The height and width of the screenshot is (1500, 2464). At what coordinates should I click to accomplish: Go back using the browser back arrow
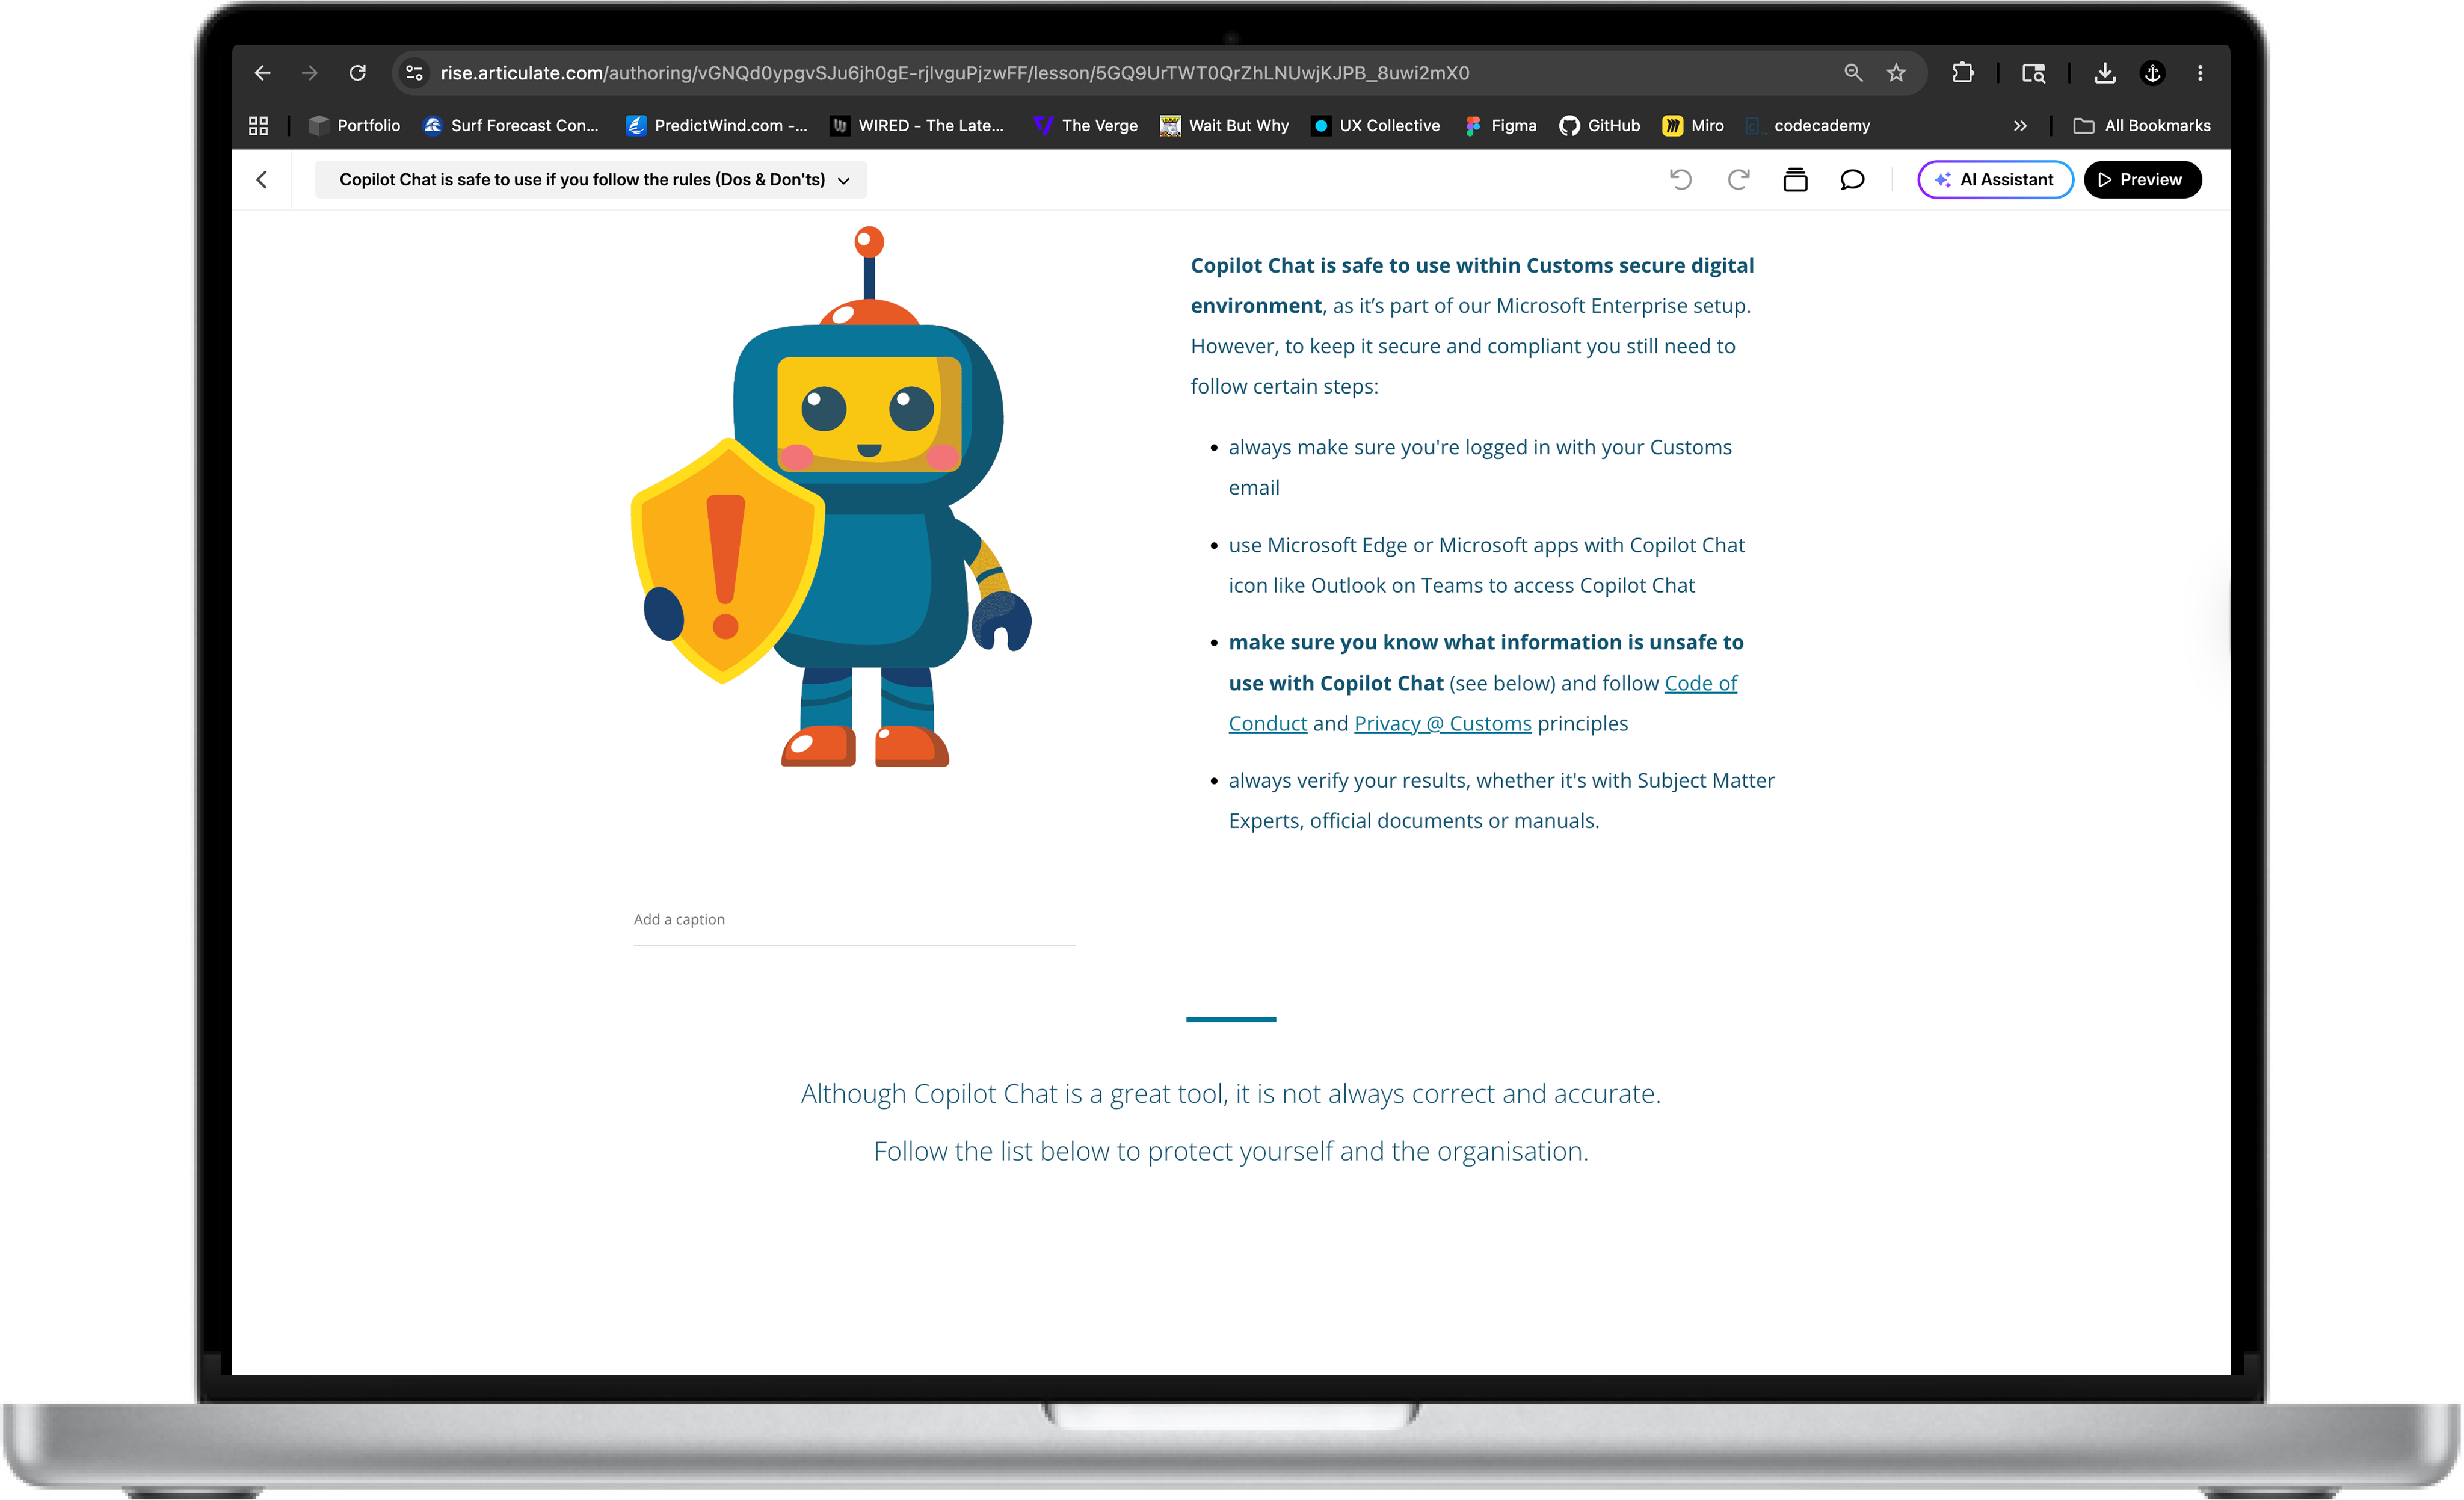262,73
